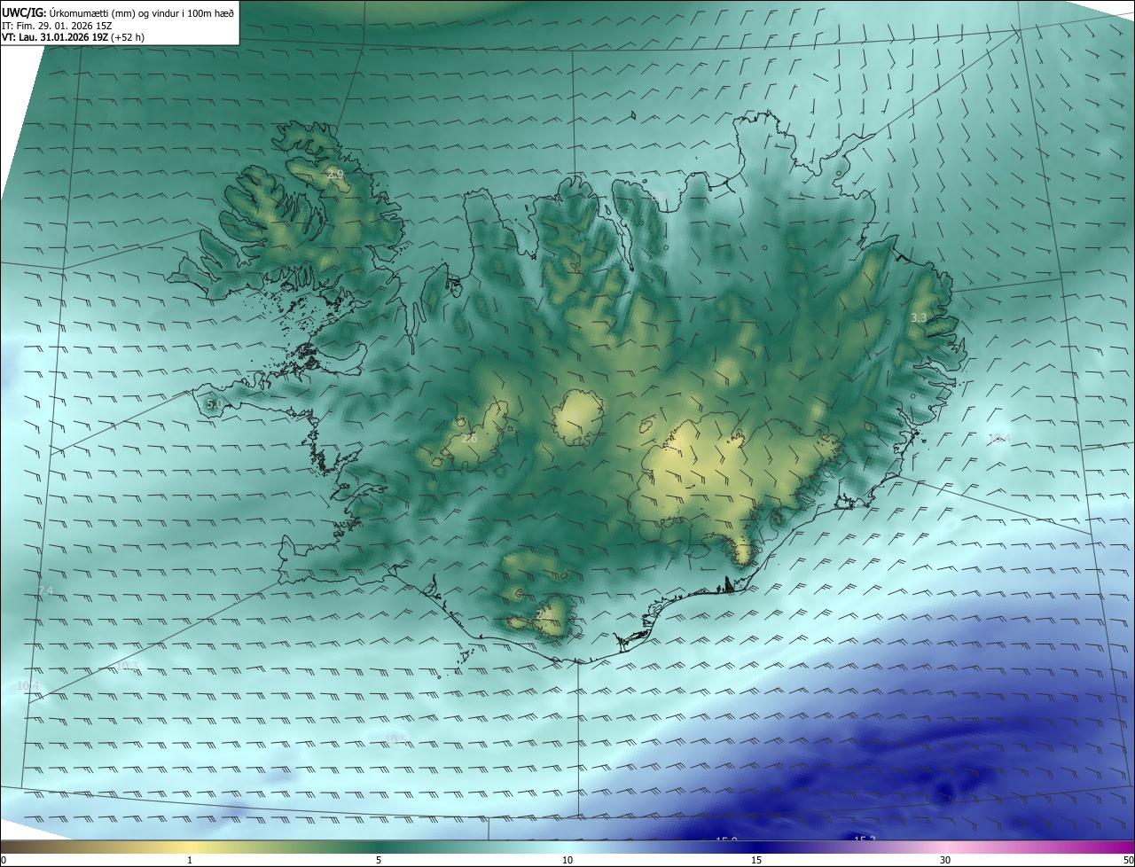Click the 2.9 value over the Westfjords
This screenshot has width=1135, height=867.
[x=335, y=175]
